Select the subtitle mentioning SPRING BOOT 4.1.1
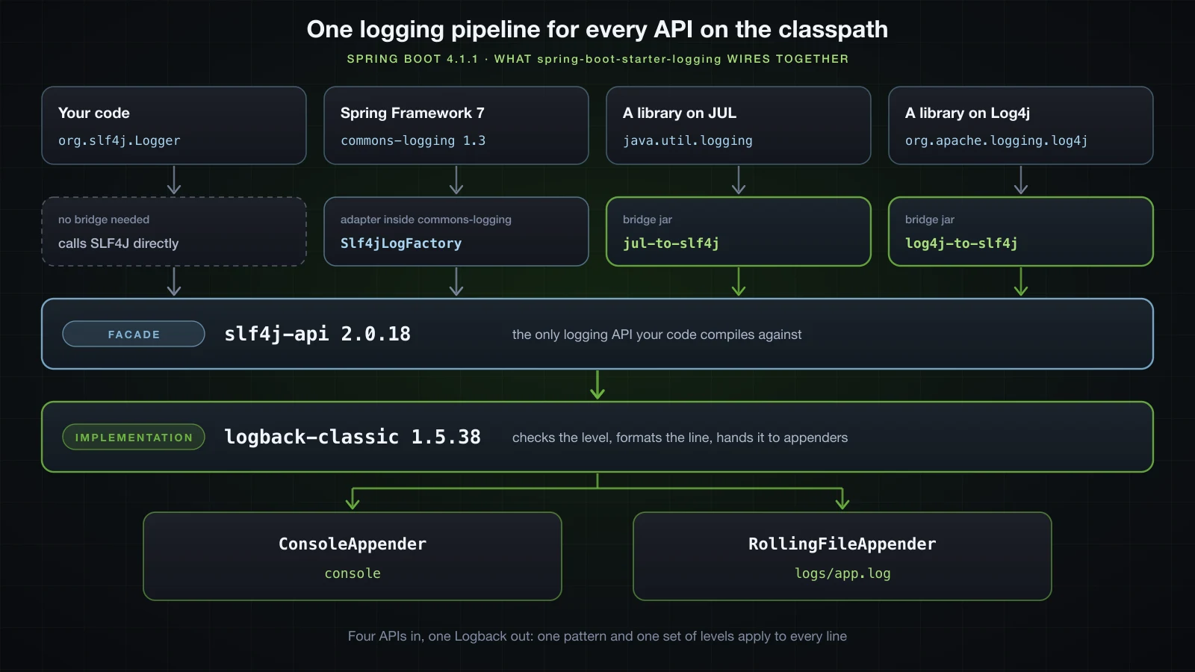 click(597, 59)
